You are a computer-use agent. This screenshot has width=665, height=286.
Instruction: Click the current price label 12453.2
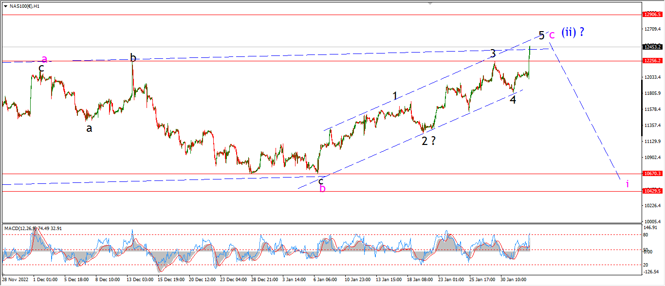652,47
